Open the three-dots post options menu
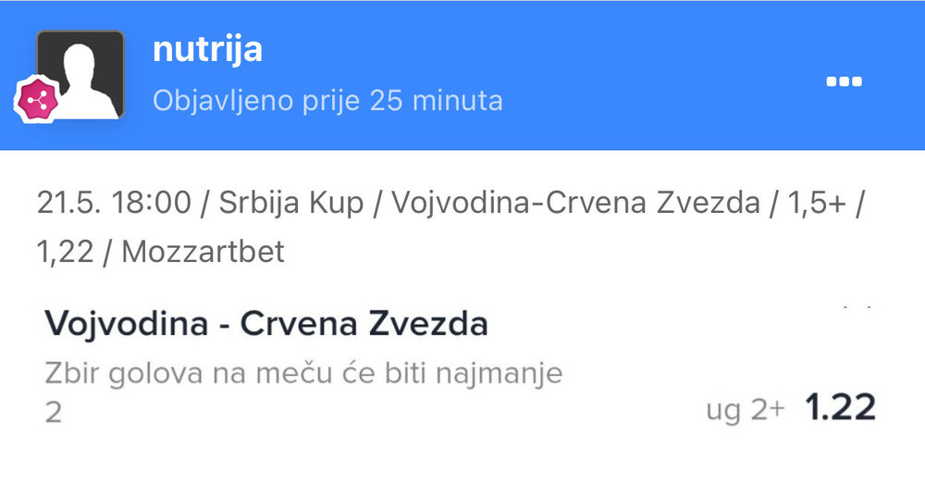The image size is (925, 498). point(844,81)
